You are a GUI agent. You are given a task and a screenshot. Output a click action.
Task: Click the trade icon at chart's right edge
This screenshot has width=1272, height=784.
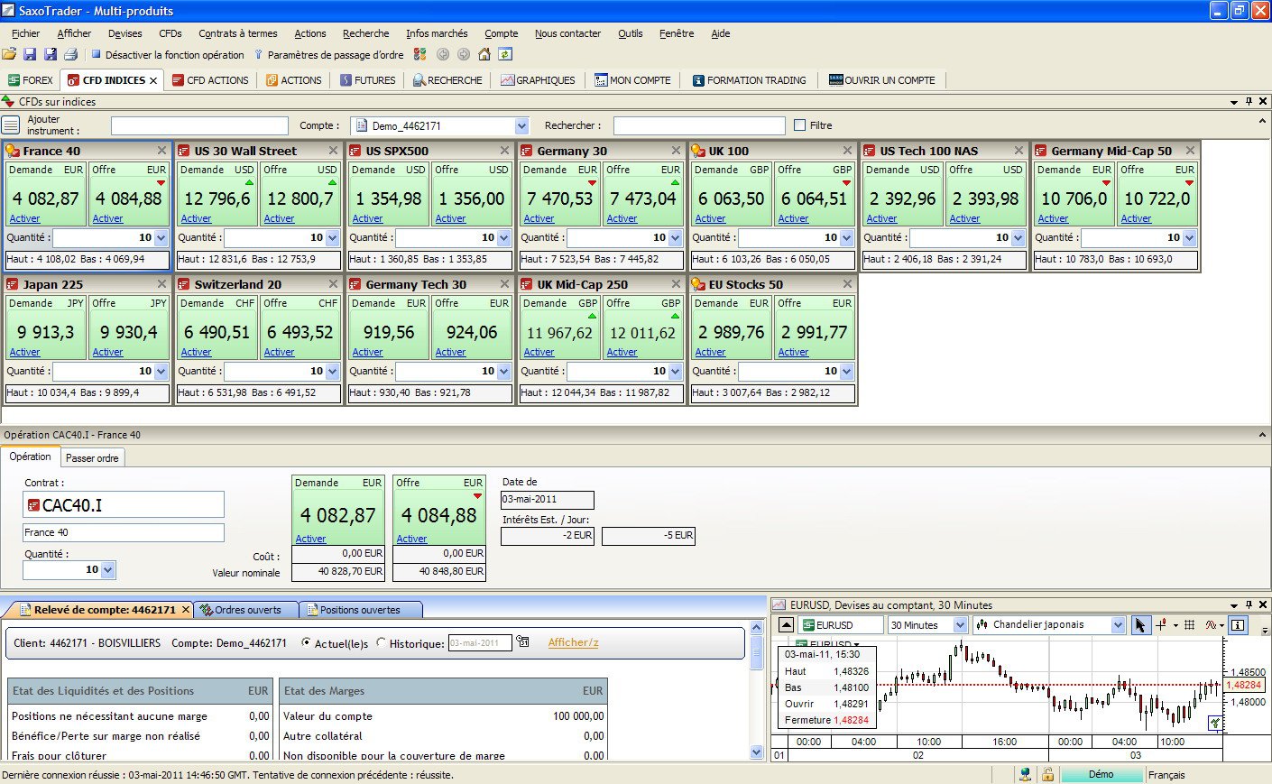pyautogui.click(x=1215, y=724)
